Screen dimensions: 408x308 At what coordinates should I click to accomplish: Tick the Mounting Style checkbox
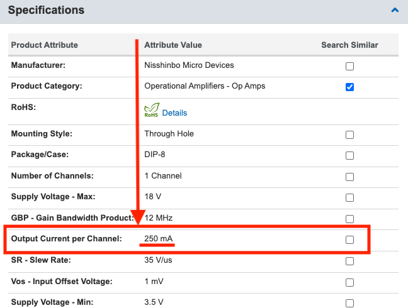click(349, 135)
